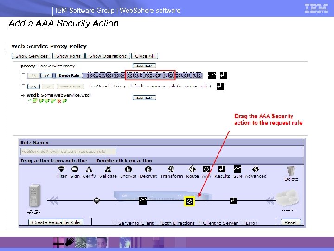Select the Server to Client radio button
This screenshot has width=334, height=251.
pyautogui.click(x=115, y=222)
